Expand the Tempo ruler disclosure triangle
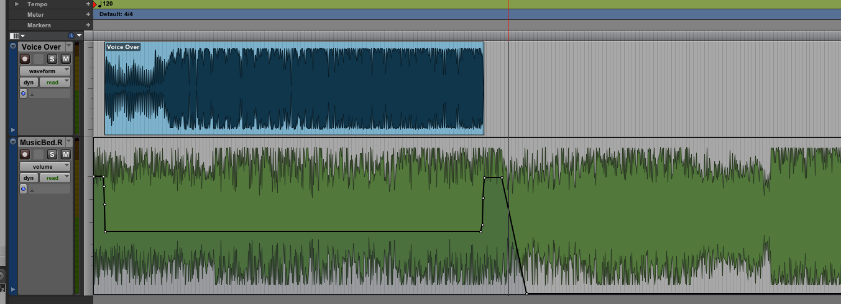This screenshot has height=304, width=841. [17, 4]
